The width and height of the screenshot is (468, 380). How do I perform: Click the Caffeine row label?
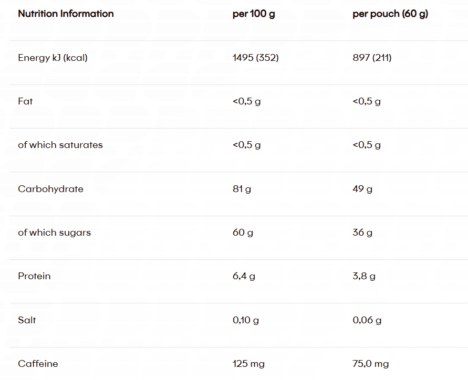pos(38,364)
